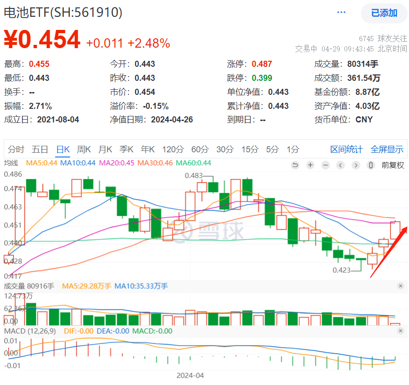Select the MA20 moving average label

(x=116, y=165)
